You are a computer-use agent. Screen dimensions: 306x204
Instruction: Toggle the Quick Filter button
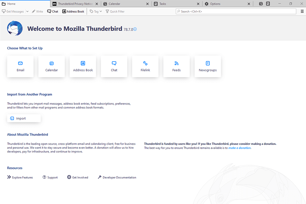coord(115,11)
